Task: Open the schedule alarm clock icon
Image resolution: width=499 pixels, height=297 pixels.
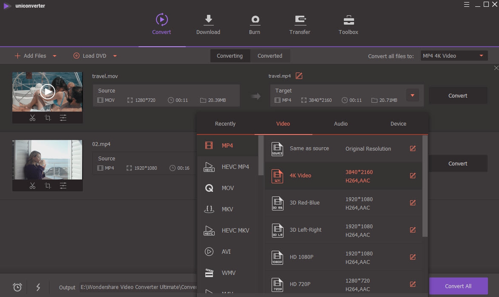Action: point(17,287)
